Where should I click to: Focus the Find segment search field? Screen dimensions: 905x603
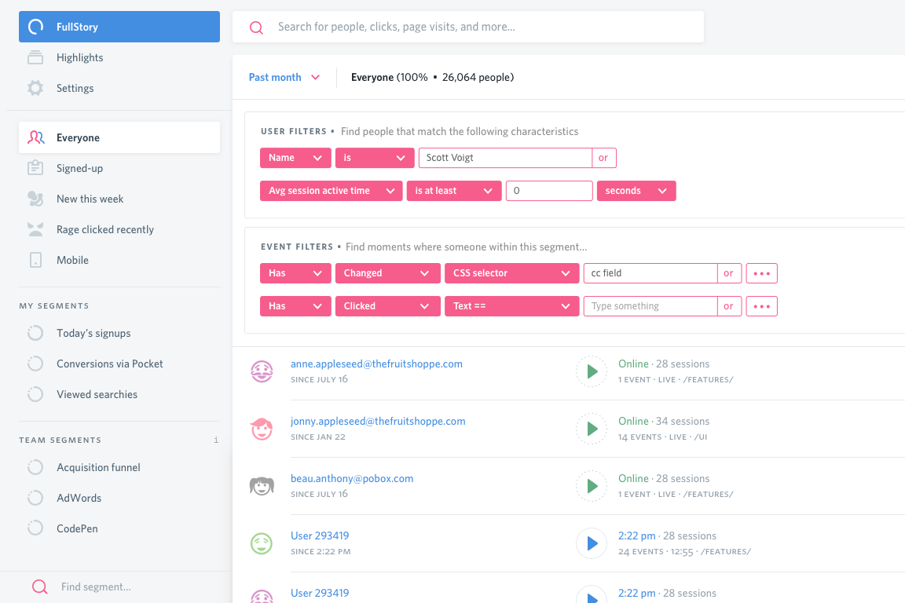[126, 587]
